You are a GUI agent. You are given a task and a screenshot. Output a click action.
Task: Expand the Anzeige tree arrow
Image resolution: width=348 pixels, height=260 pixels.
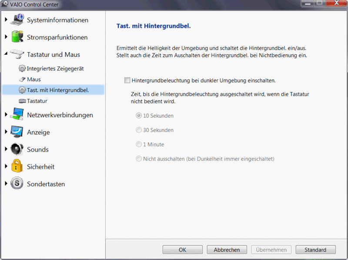point(6,132)
